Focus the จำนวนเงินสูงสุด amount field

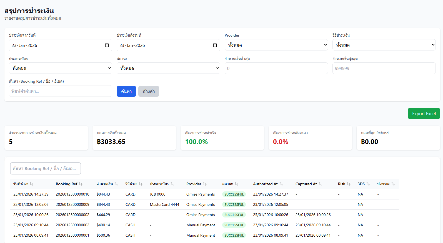[x=384, y=68]
